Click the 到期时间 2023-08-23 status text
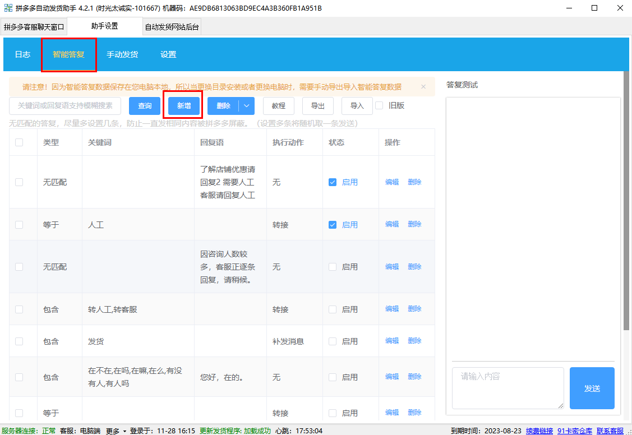 [486, 431]
